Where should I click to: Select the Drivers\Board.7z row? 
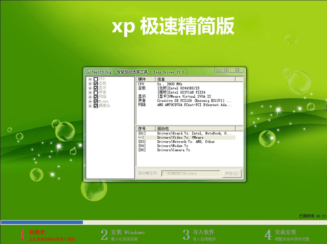186,133
